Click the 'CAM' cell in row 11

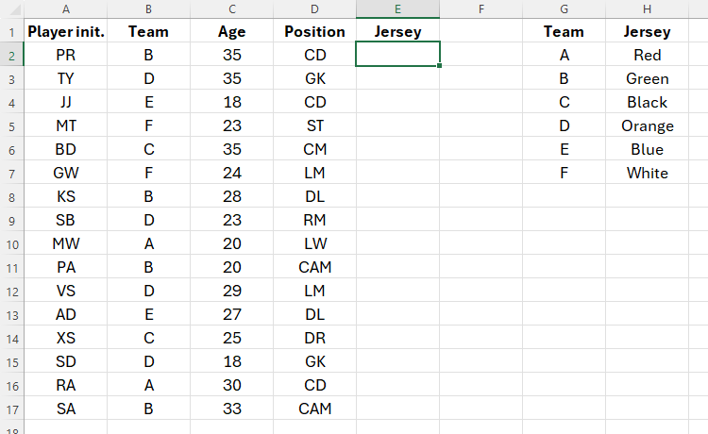tap(314, 267)
